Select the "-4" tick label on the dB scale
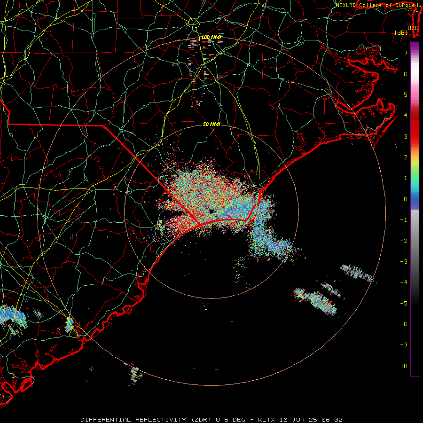This screenshot has height=423, width=423. point(404,282)
